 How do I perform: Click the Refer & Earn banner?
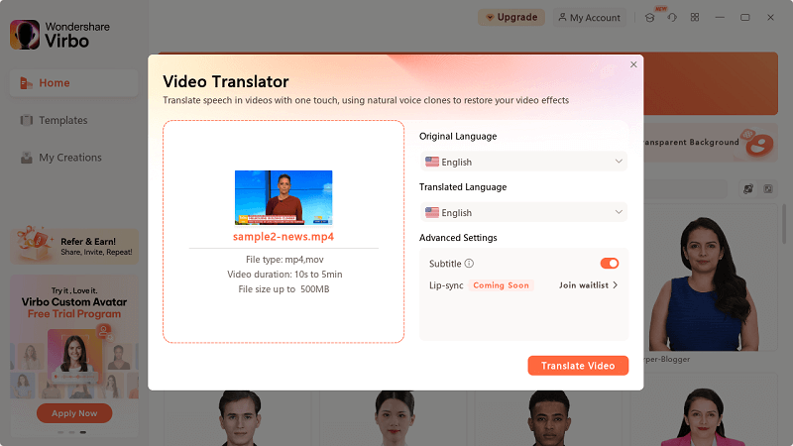74,246
